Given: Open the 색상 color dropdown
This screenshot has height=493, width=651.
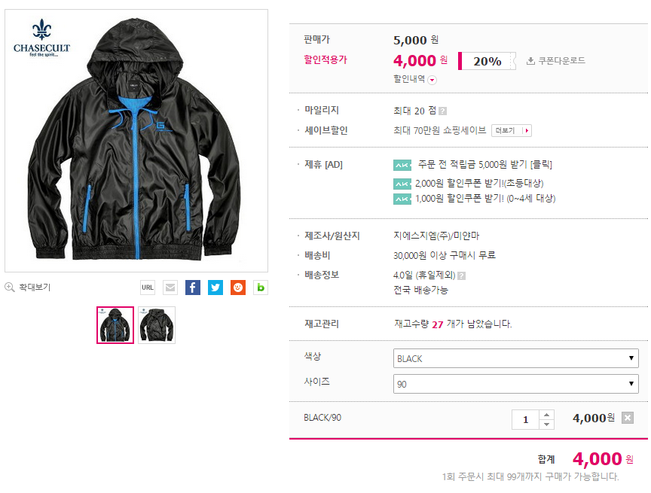Looking at the screenshot, I should pyautogui.click(x=516, y=358).
